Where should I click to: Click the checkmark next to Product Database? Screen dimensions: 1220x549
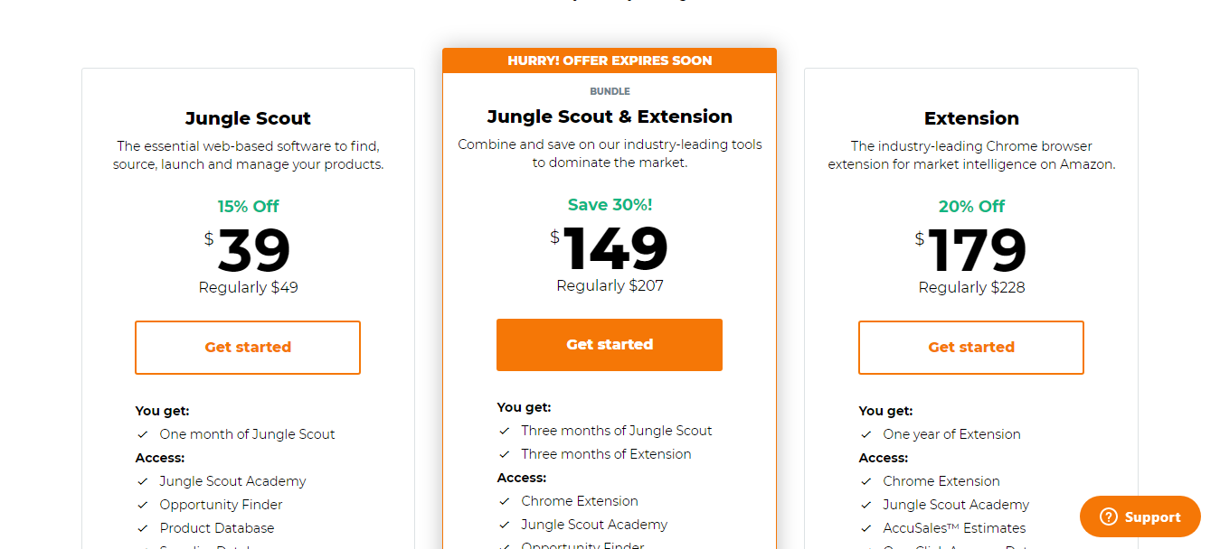141,527
